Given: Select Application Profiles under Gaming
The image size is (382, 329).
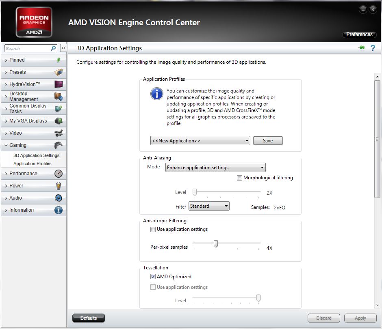Looking at the screenshot, I should click(x=33, y=163).
